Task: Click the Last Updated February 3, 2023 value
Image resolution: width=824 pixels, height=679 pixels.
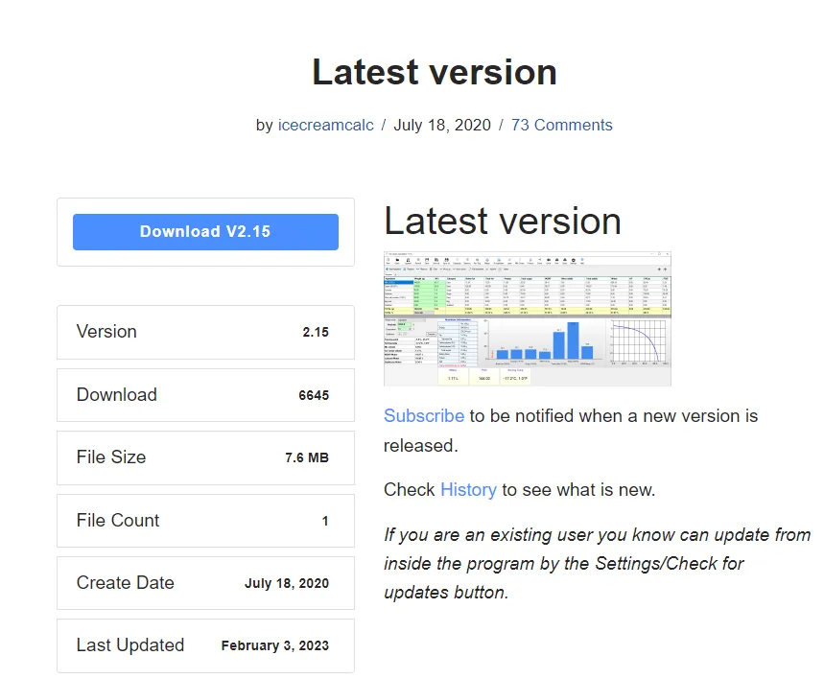Action: (x=275, y=645)
